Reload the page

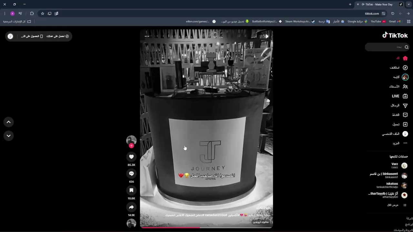tap(393, 14)
